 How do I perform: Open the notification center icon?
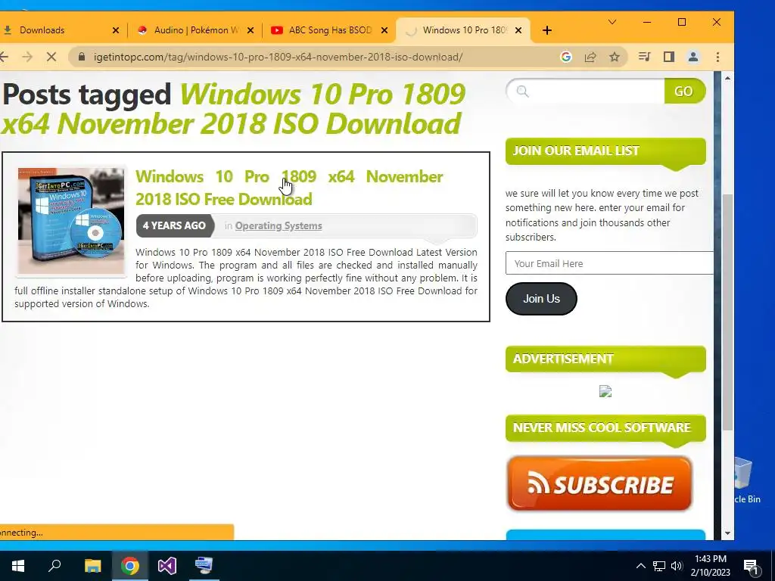tap(752, 566)
